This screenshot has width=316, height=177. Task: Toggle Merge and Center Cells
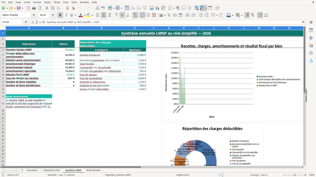coord(142,15)
